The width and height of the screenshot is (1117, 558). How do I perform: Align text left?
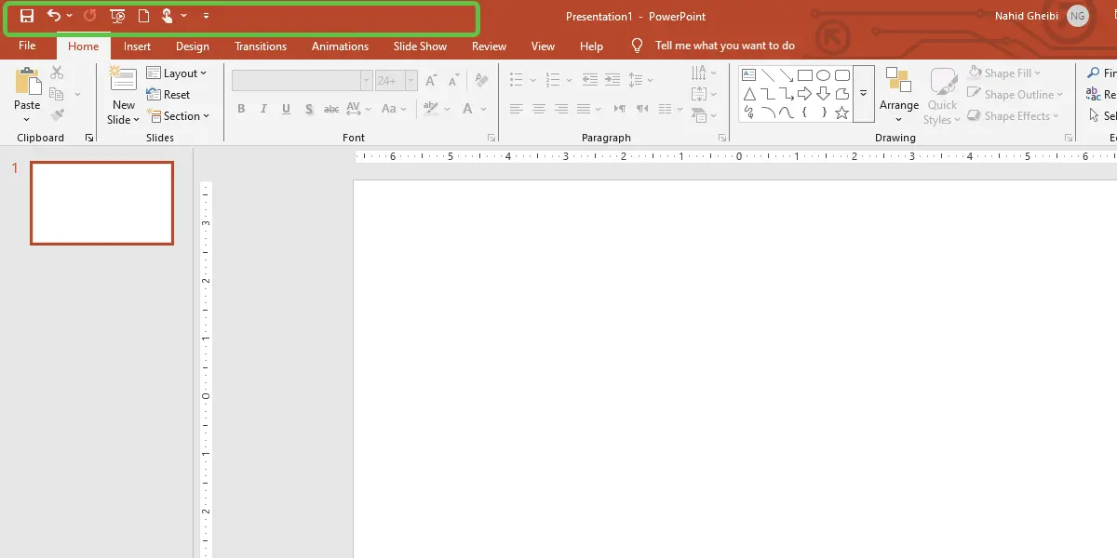[x=517, y=109]
